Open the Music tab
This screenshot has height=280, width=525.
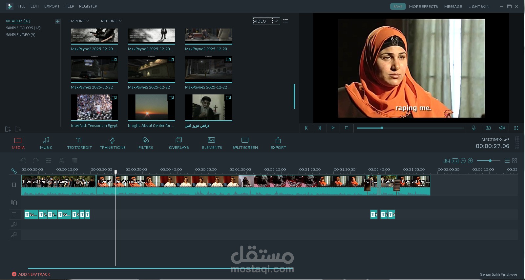pyautogui.click(x=46, y=143)
